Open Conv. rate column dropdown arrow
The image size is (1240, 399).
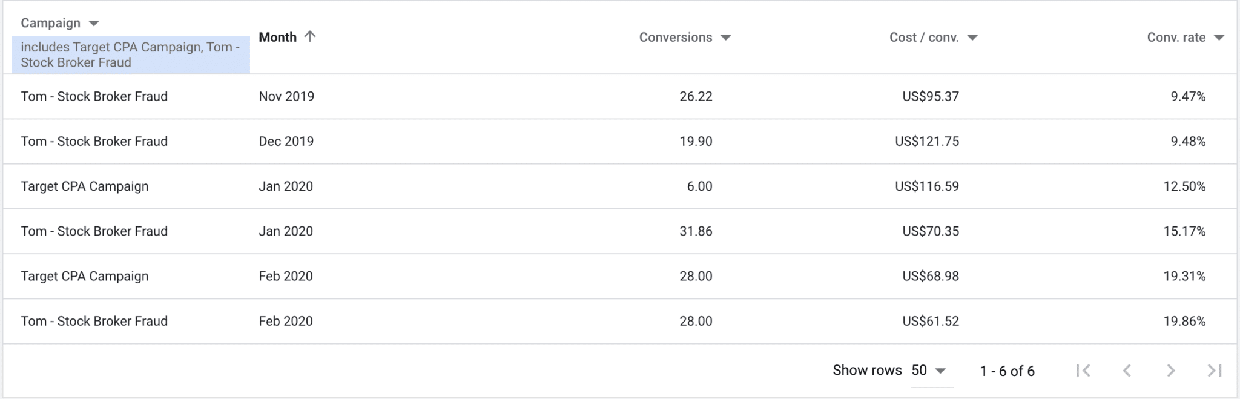tap(1219, 38)
